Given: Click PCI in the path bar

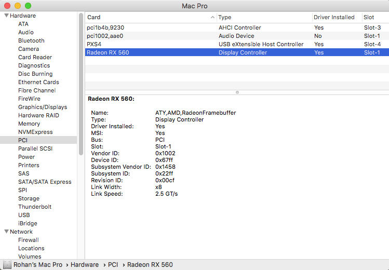Looking at the screenshot, I should 113,265.
